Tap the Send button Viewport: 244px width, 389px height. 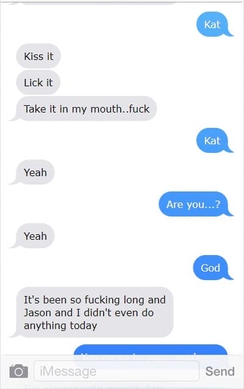[x=220, y=371]
